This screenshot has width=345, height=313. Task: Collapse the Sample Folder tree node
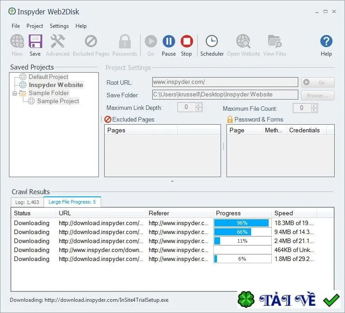point(14,94)
